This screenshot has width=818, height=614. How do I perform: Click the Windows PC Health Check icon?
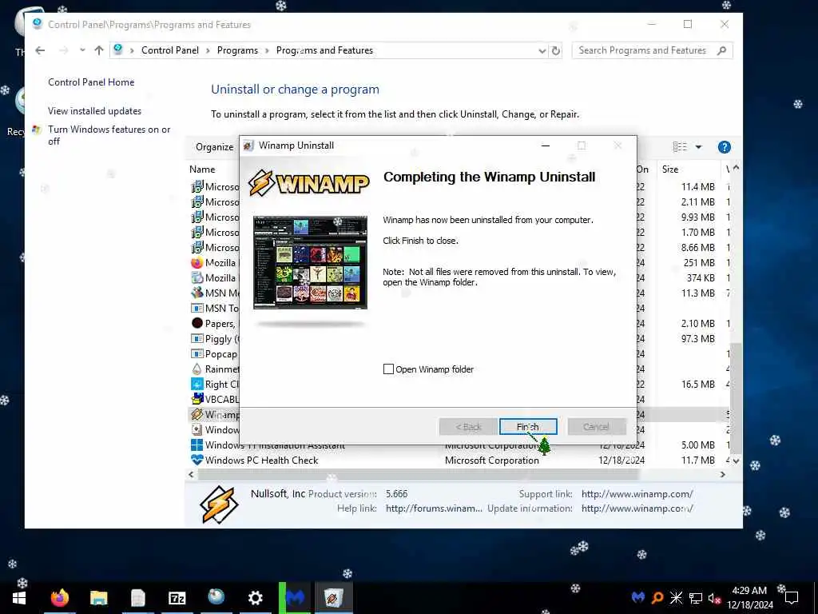pos(197,460)
